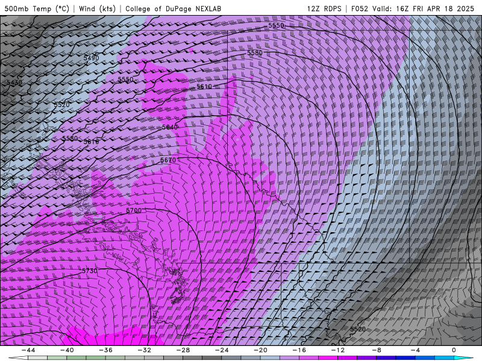Click the 'F052' forecast hour text
Screen dimensions: 482x361
359,8
